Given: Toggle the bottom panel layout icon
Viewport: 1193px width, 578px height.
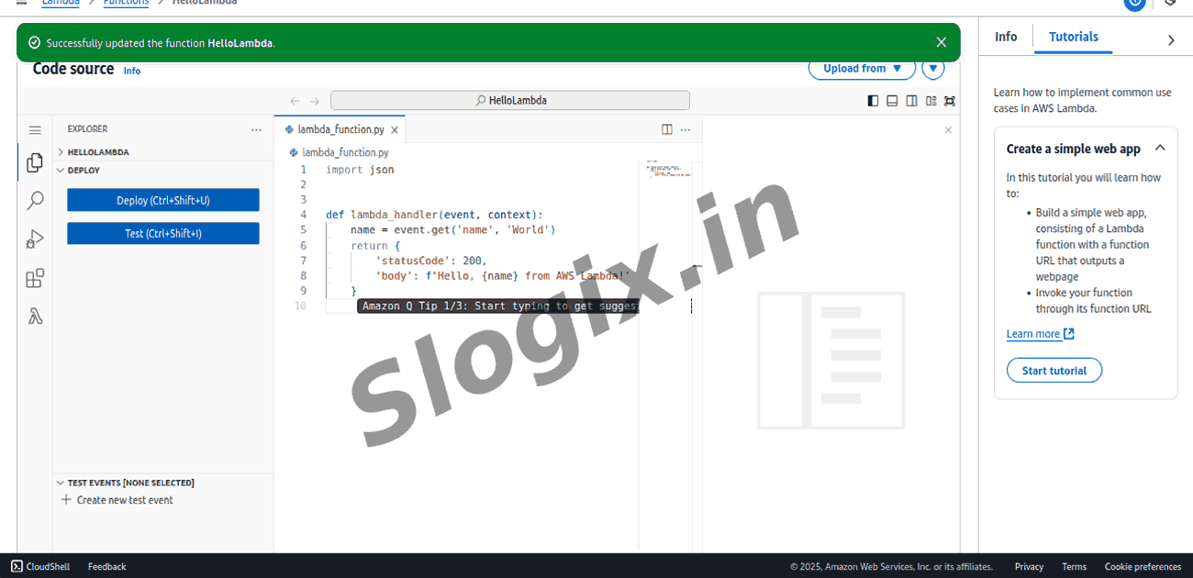Looking at the screenshot, I should point(892,101).
